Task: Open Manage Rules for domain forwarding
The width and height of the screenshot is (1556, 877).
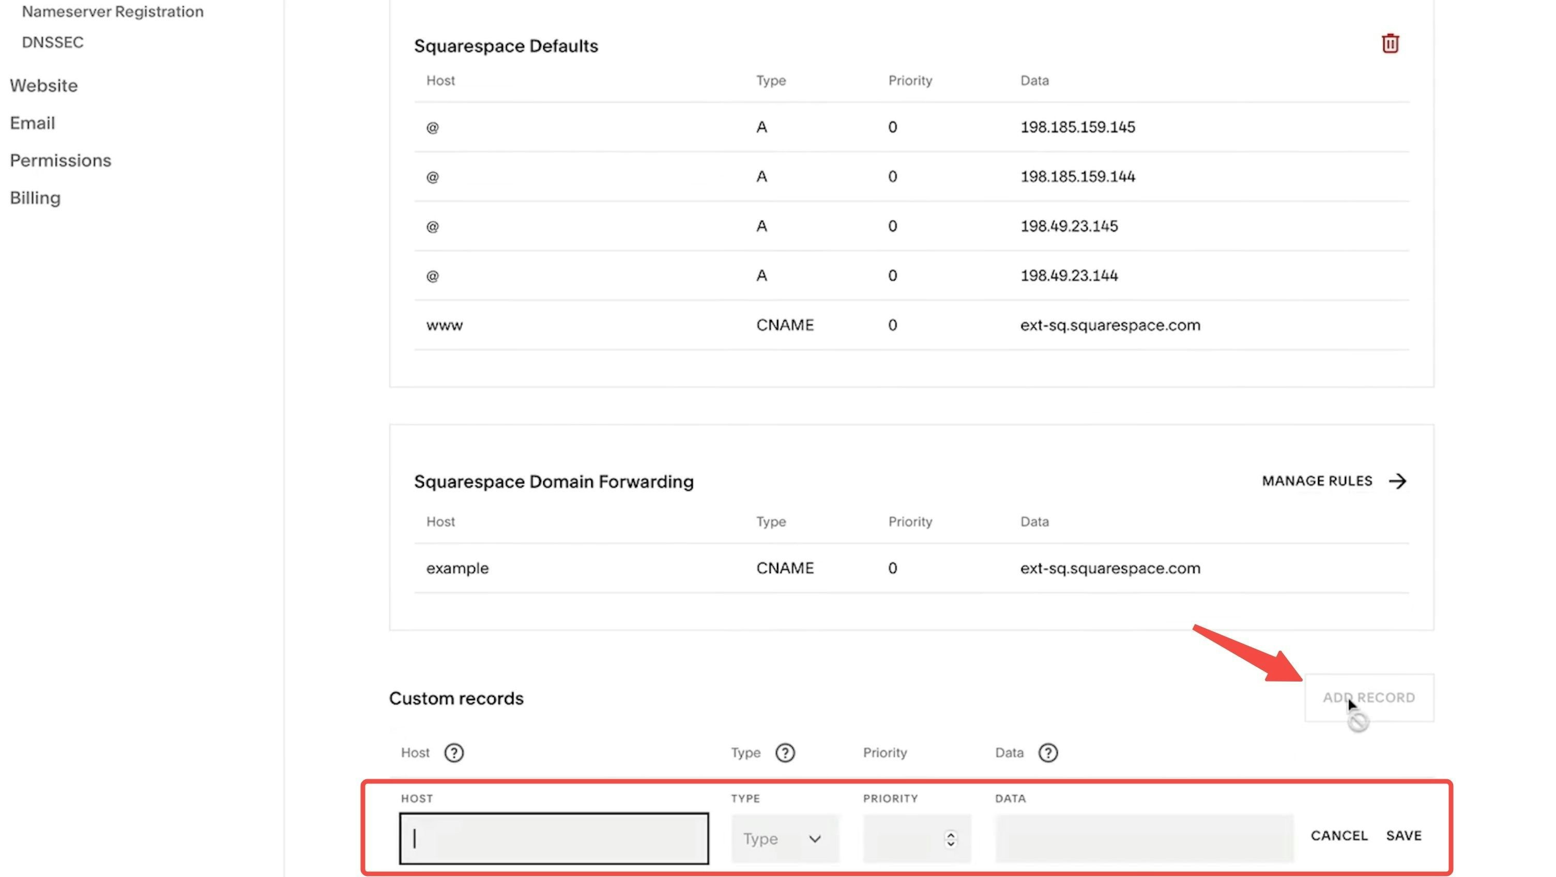Action: tap(1317, 481)
